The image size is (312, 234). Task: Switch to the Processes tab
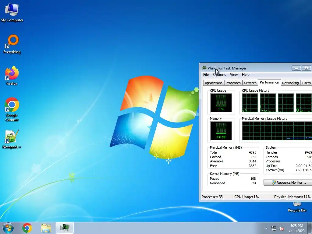[233, 83]
